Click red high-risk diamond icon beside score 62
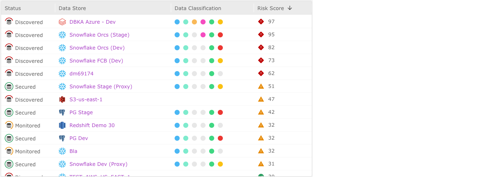504x177 pixels. (261, 73)
